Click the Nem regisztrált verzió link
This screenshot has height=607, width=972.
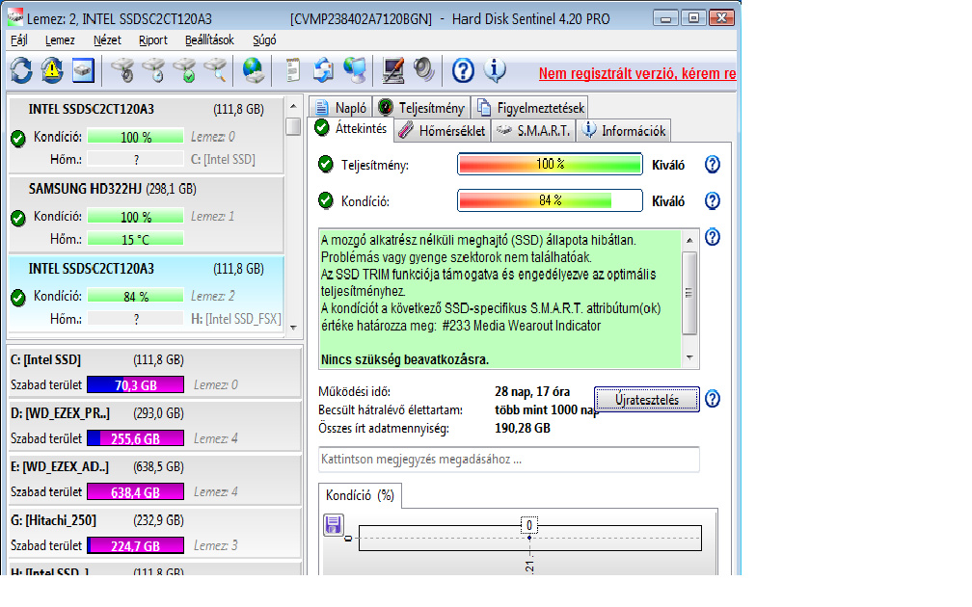click(x=637, y=73)
